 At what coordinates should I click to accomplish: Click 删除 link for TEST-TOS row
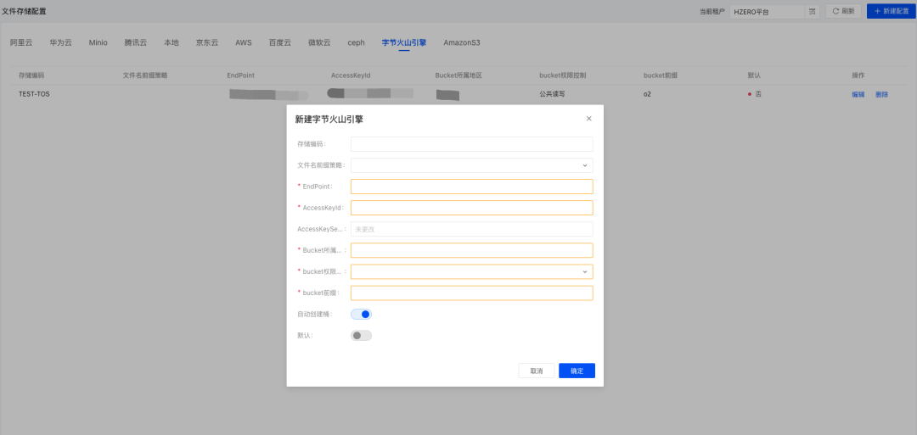pyautogui.click(x=881, y=94)
